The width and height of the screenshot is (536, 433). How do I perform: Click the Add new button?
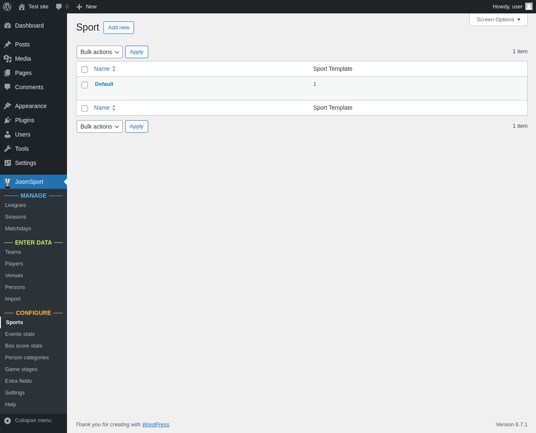119,28
